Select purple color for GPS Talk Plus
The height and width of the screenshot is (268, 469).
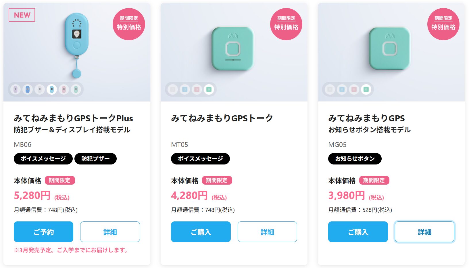(16, 89)
